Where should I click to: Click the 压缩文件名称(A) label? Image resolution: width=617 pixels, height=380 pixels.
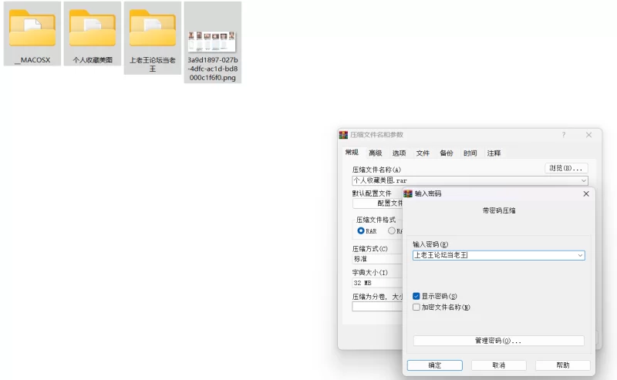pyautogui.click(x=376, y=170)
